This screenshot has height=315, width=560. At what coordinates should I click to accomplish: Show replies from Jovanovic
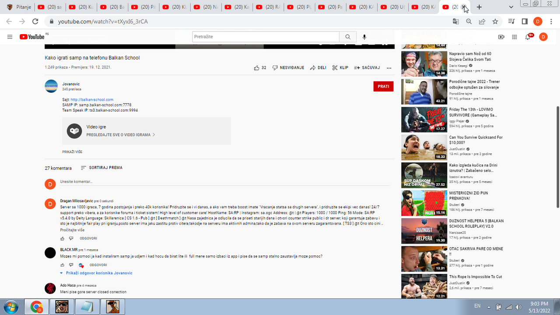[96, 273]
